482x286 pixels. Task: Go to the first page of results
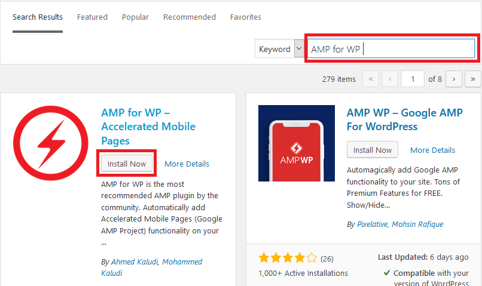point(371,79)
